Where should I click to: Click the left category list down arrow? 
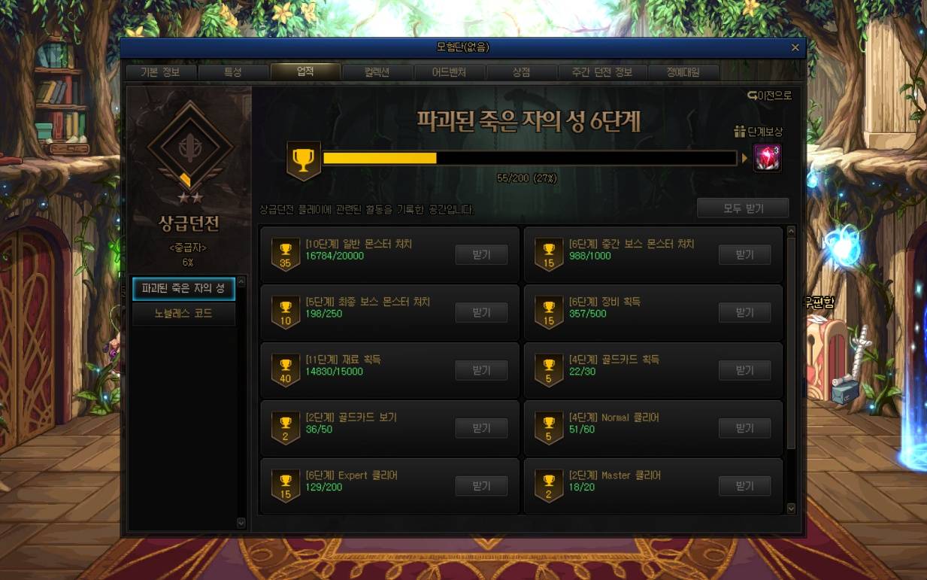[x=241, y=522]
